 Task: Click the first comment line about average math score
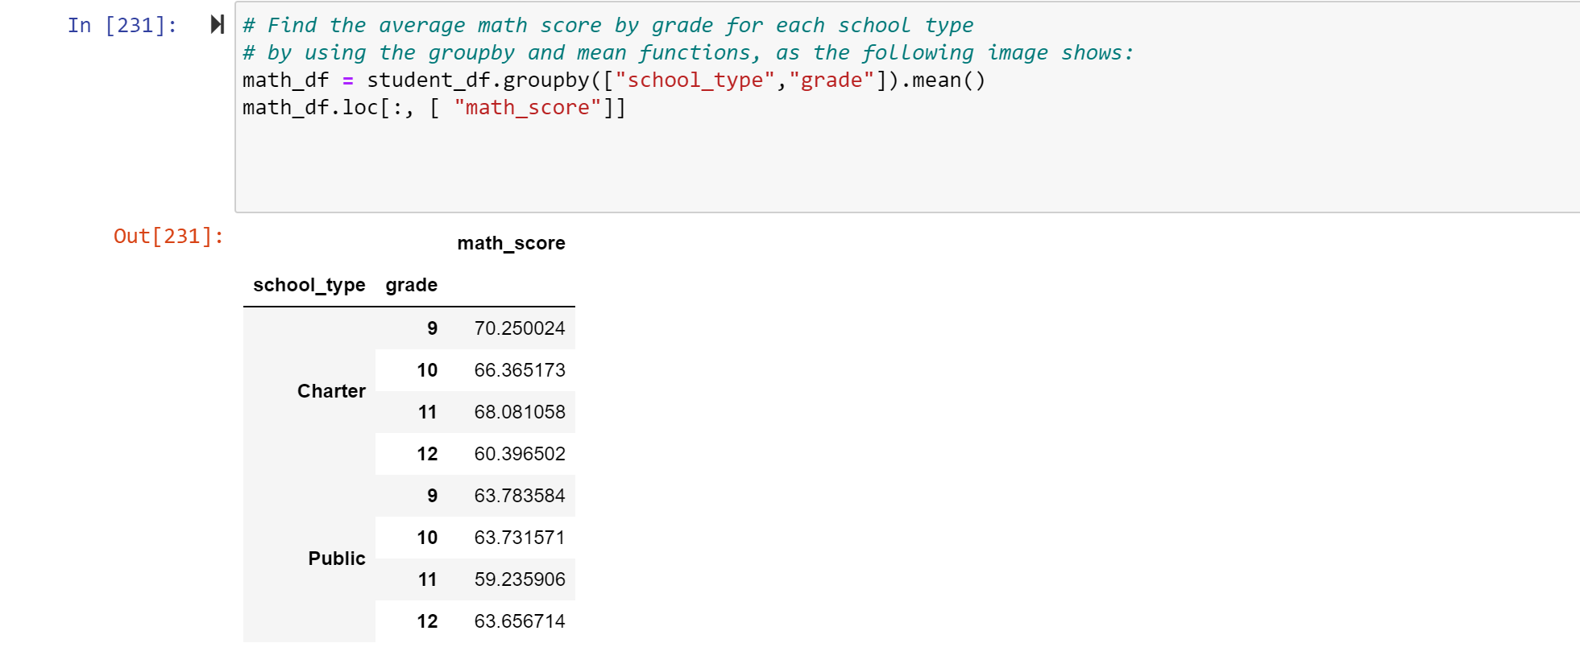608,26
